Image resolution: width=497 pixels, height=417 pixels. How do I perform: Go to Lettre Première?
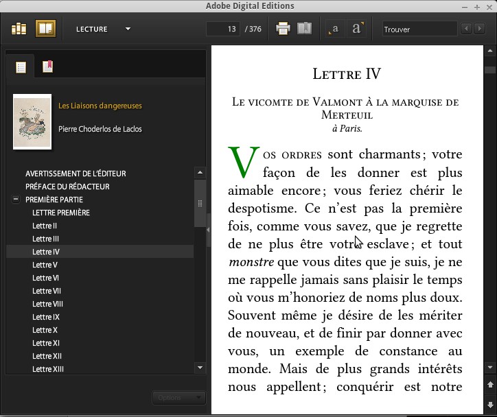(x=61, y=213)
